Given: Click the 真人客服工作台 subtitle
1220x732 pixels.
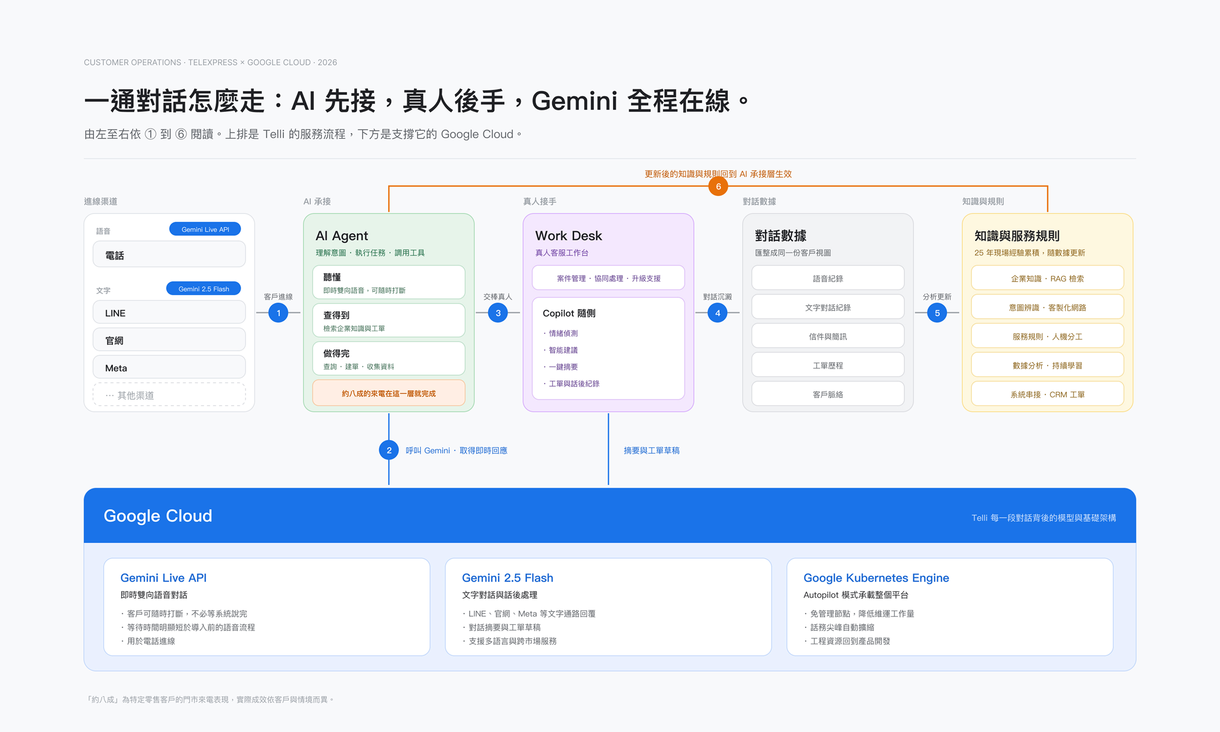Looking at the screenshot, I should click(562, 253).
